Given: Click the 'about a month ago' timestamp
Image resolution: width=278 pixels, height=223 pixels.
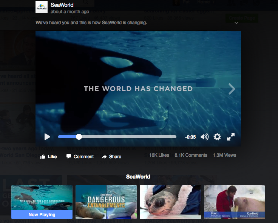Looking at the screenshot, I should [70, 12].
